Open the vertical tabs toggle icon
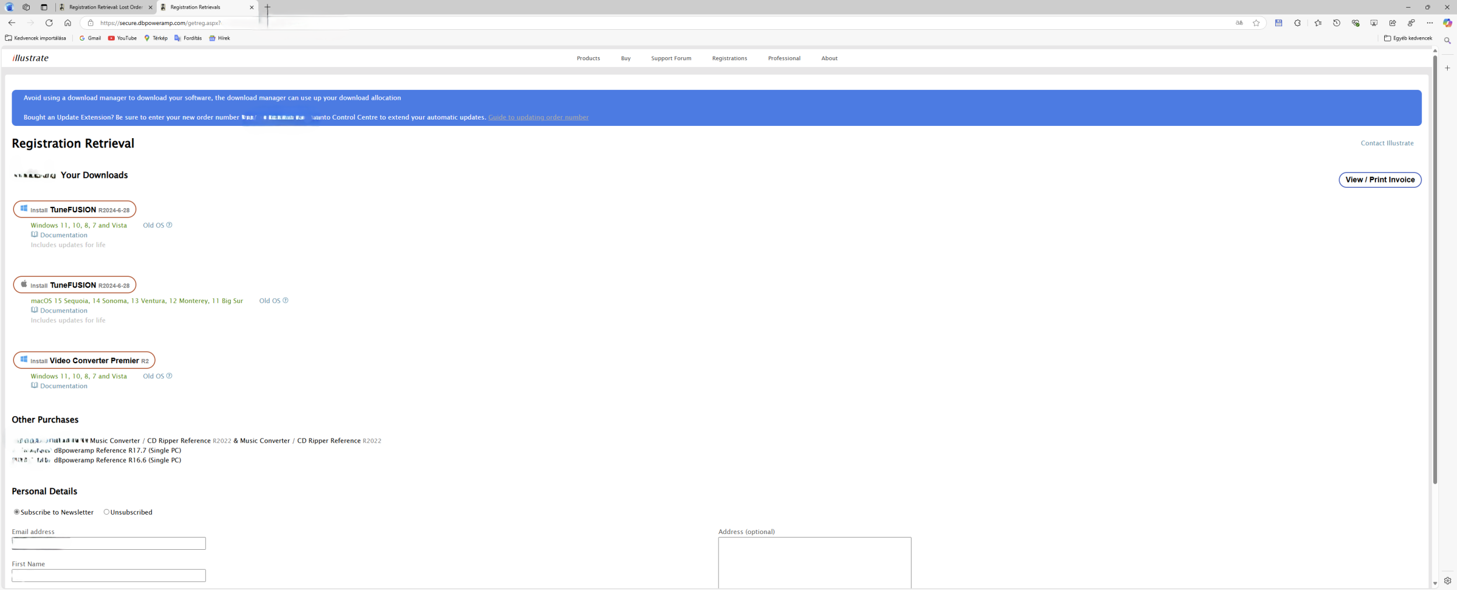 [44, 7]
